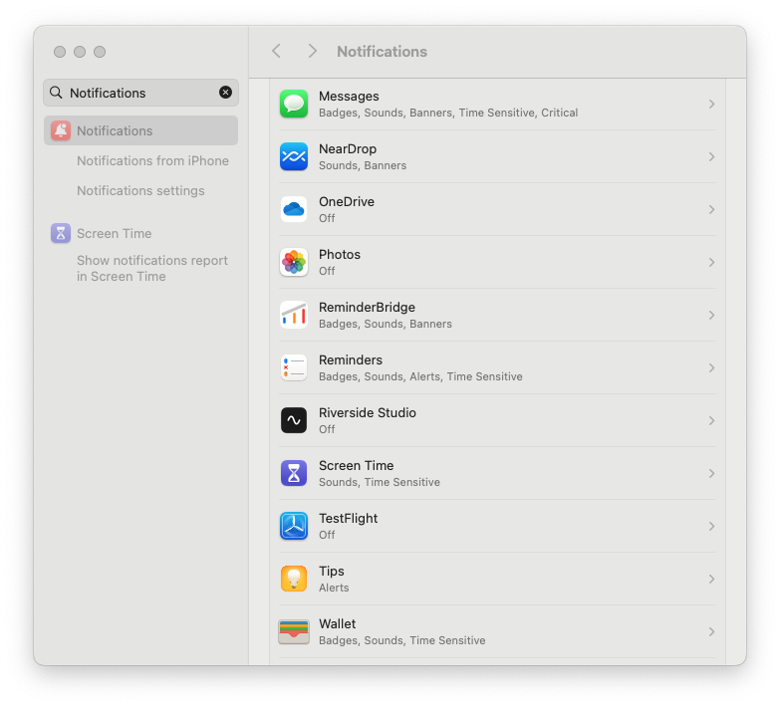Click the NearDrop app icon
Viewport: 780px width, 707px height.
coord(294,156)
